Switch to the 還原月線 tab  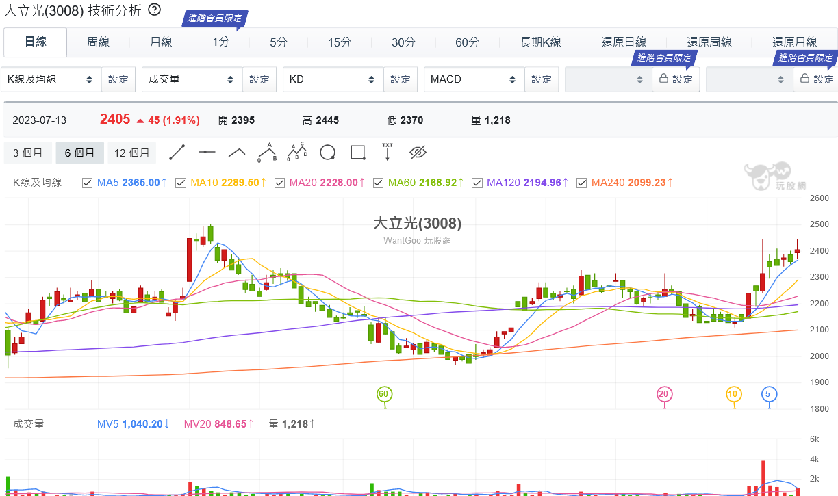coord(794,42)
